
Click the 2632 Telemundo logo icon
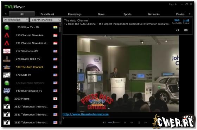click(7, 123)
